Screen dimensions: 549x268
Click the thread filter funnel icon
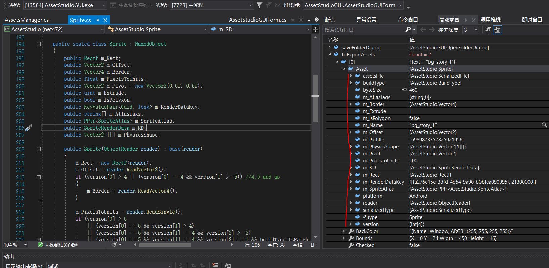click(259, 5)
